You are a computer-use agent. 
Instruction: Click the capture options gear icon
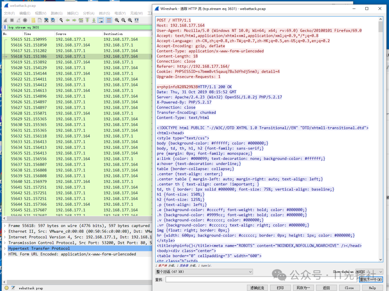pos(25,20)
